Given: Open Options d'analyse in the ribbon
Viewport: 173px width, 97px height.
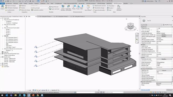Looking at the screenshot, I should (x=11, y=6).
